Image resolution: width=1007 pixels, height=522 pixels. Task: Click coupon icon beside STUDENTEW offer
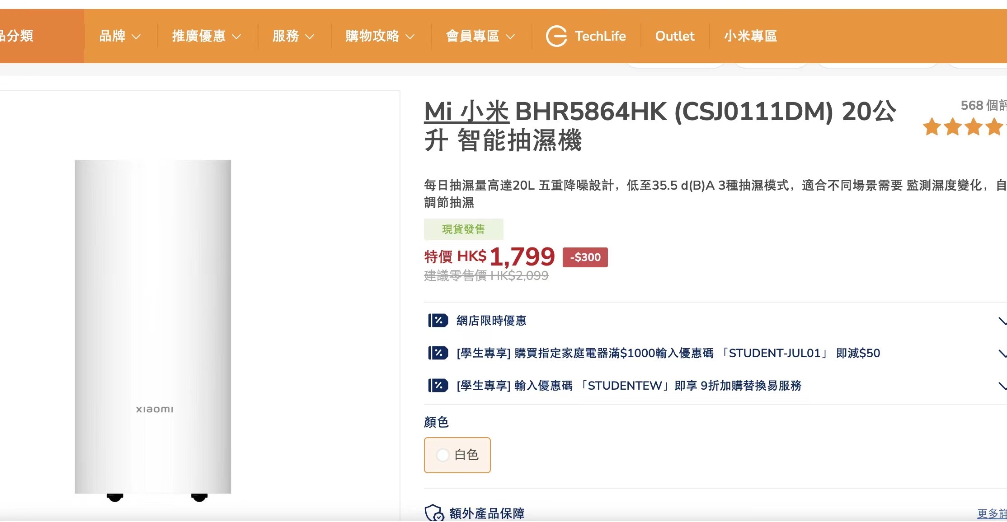point(438,386)
